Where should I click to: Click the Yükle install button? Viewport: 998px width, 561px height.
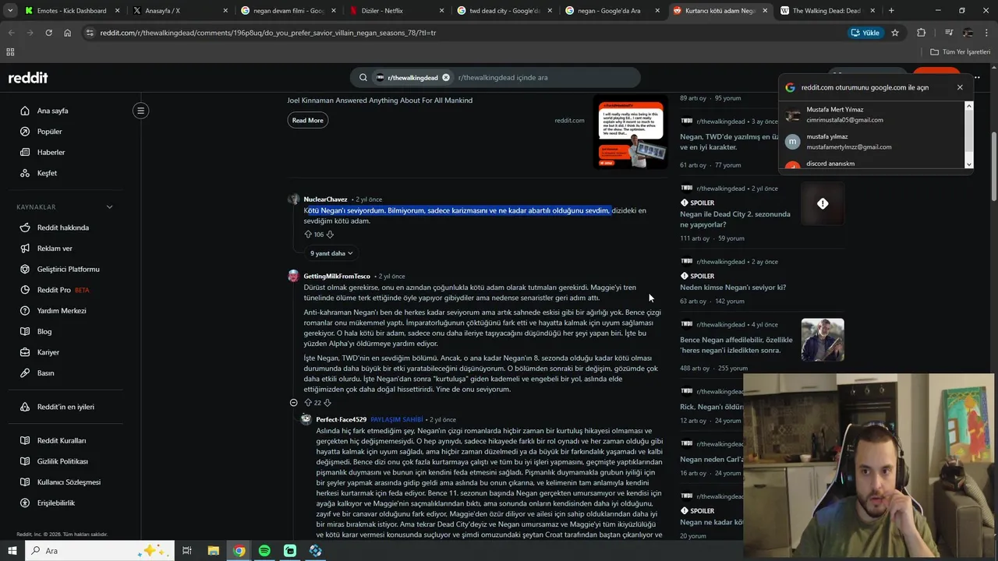(865, 33)
